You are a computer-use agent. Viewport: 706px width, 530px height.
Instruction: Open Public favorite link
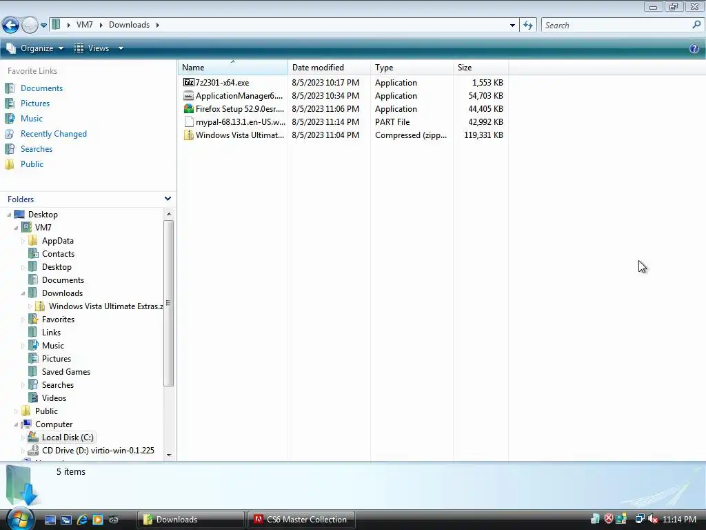click(32, 164)
